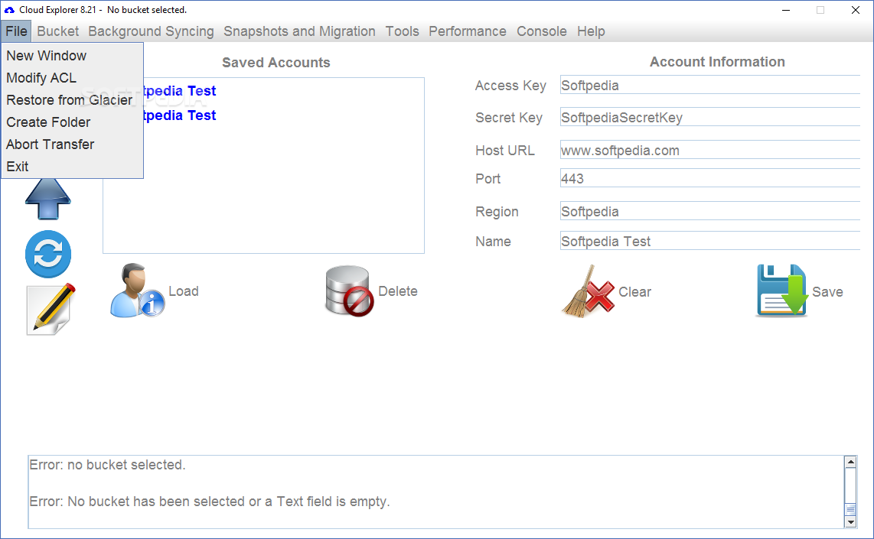Click the Delete button label
The image size is (874, 539).
point(397,291)
